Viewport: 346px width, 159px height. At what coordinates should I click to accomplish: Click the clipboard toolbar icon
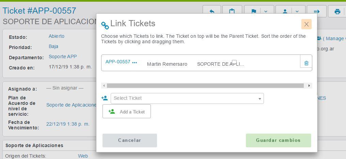click(232, 12)
